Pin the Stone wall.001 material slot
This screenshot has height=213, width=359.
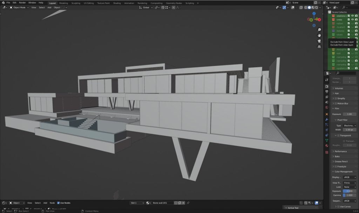[x=188, y=203]
